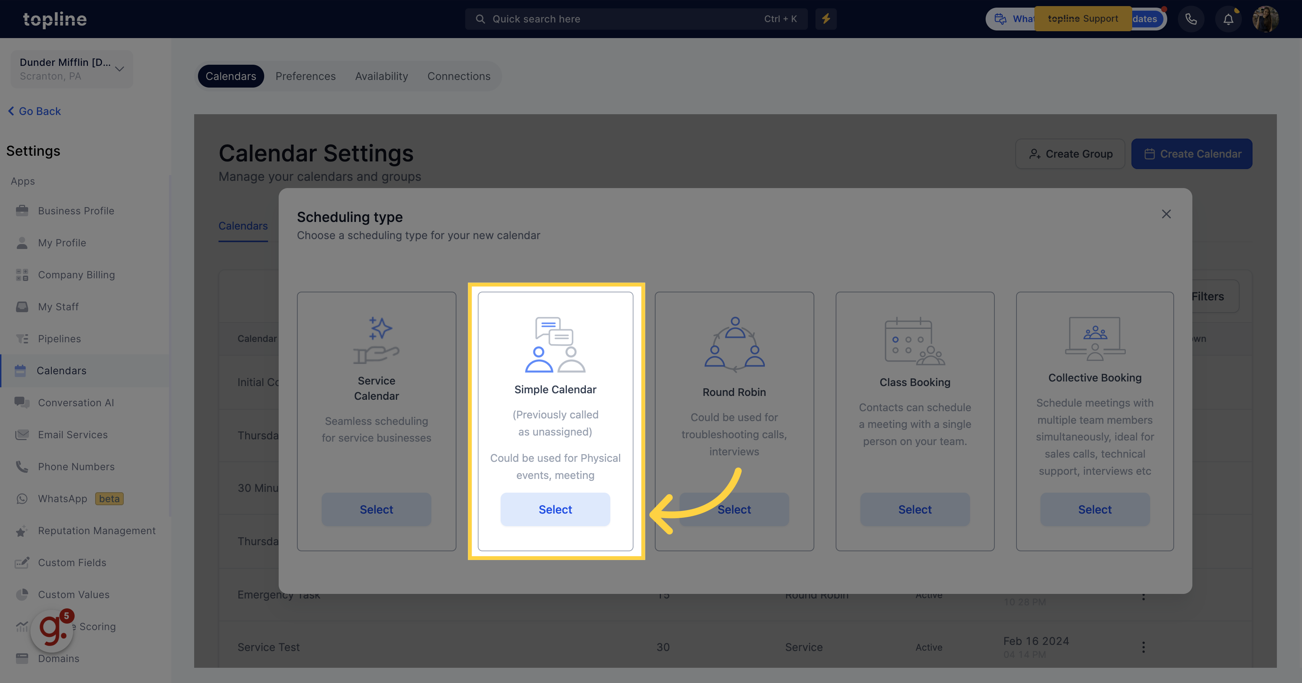The image size is (1302, 683).
Task: Navigate to Pipelines settings
Action: tap(59, 338)
